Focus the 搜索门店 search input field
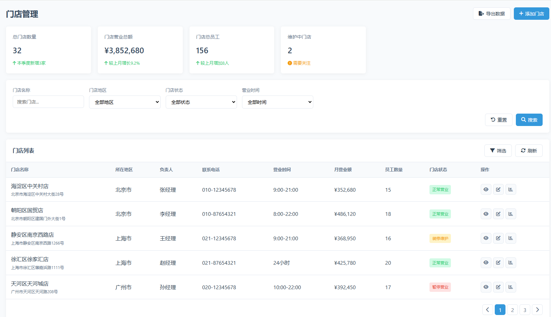 pos(48,102)
